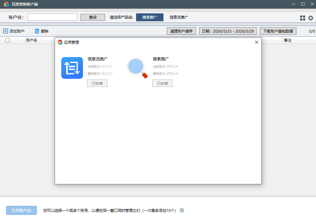Switch to 信息流推广 product line tab

coord(179,17)
